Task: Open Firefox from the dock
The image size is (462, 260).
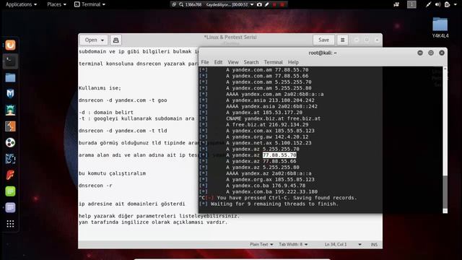Action: tap(10, 45)
